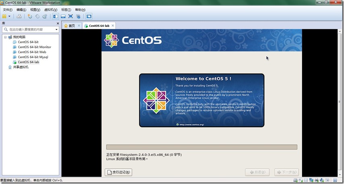Collapse the 我的电脑 tree node

click(5, 37)
